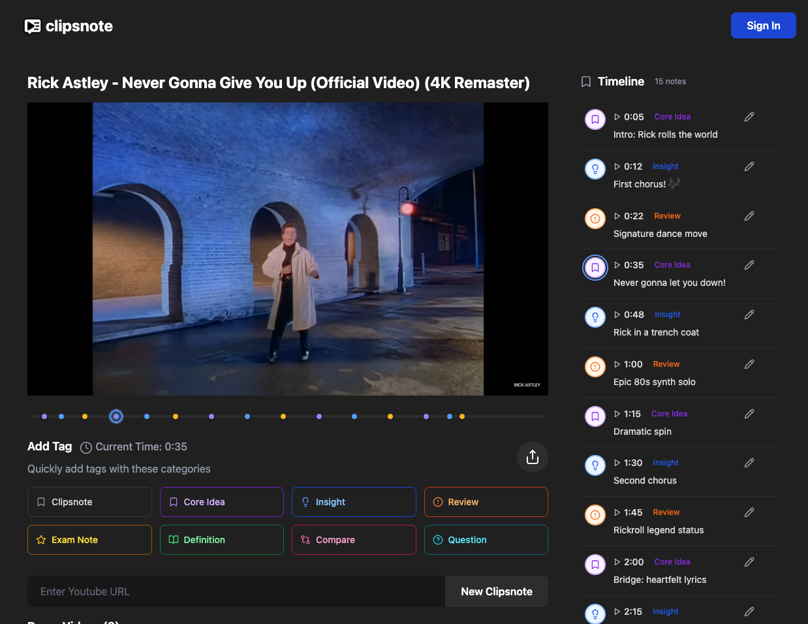Jump to 2:15 timestamp
808x624 pixels.
(x=628, y=612)
